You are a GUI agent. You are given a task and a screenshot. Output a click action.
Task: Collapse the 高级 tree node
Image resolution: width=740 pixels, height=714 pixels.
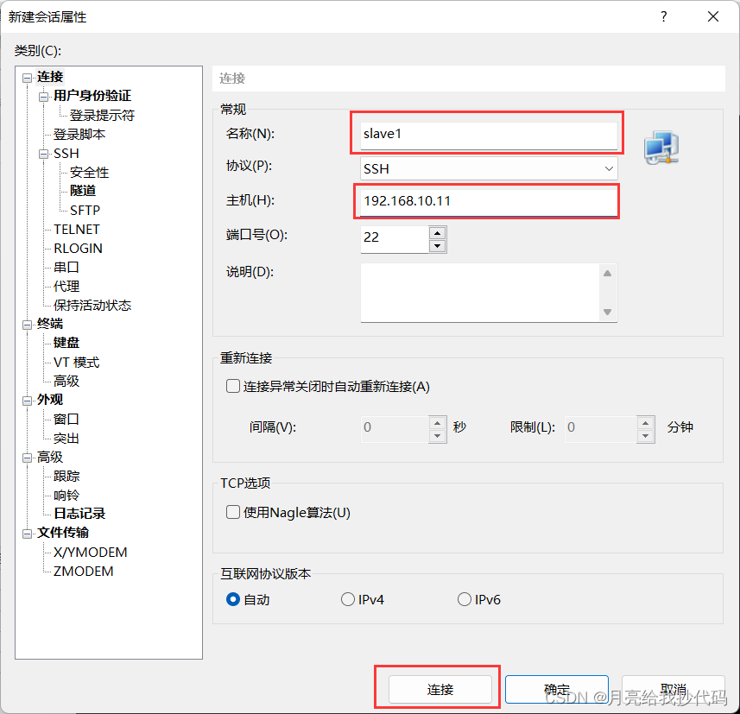tap(28, 458)
